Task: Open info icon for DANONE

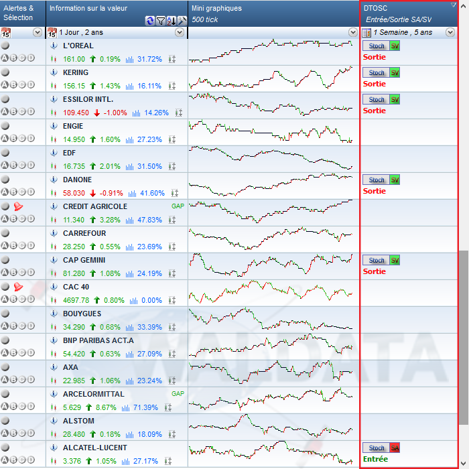Action: point(54,180)
